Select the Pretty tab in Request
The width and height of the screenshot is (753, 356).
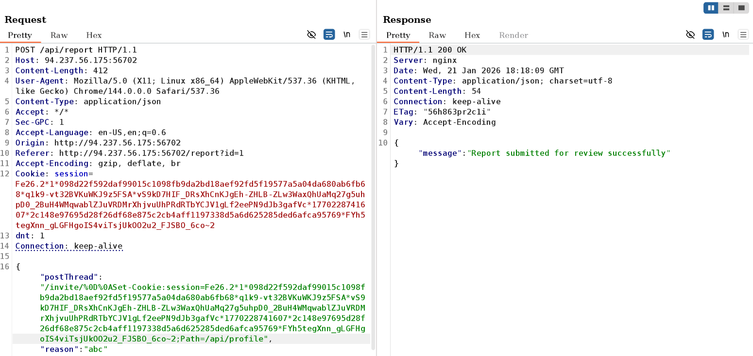coord(20,35)
